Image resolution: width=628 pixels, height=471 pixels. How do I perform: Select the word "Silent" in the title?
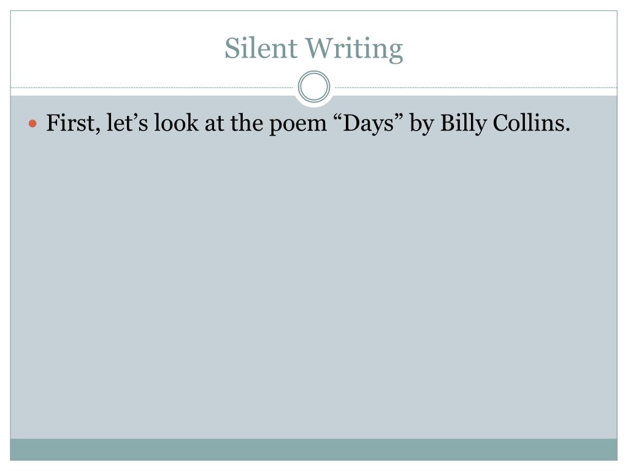click(x=260, y=48)
